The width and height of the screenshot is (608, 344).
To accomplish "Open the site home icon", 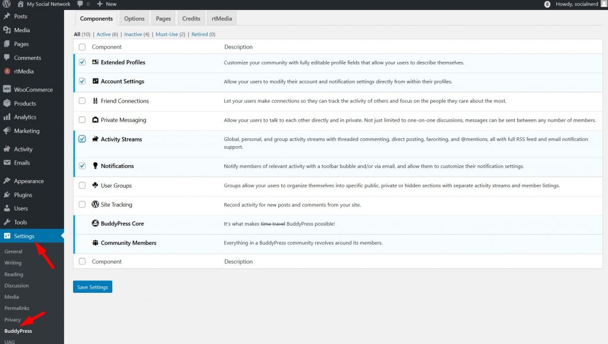I will click(x=21, y=4).
